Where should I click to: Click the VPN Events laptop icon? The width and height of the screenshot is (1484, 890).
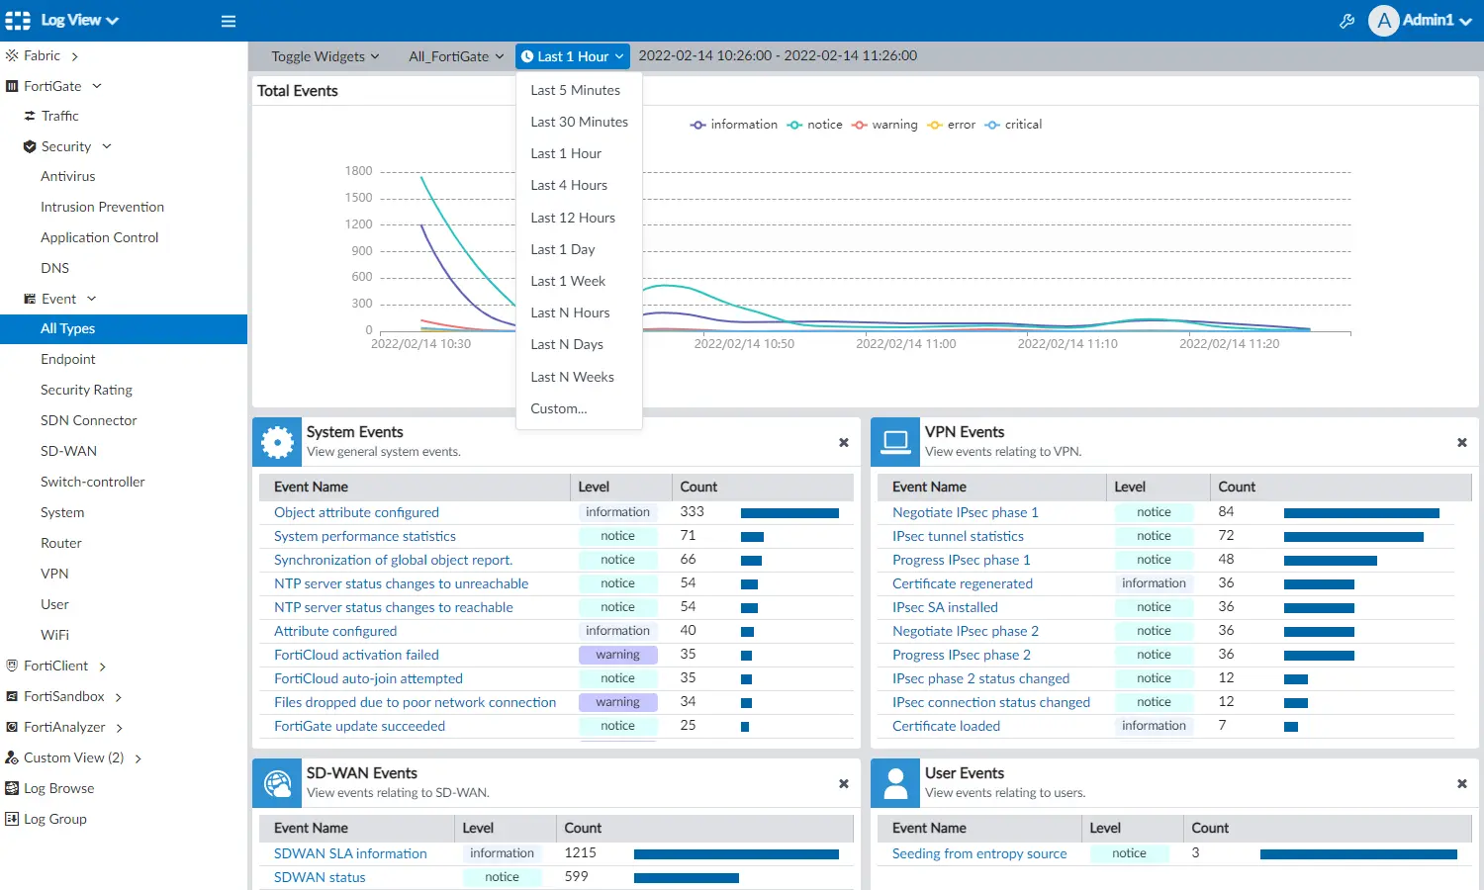tap(895, 442)
